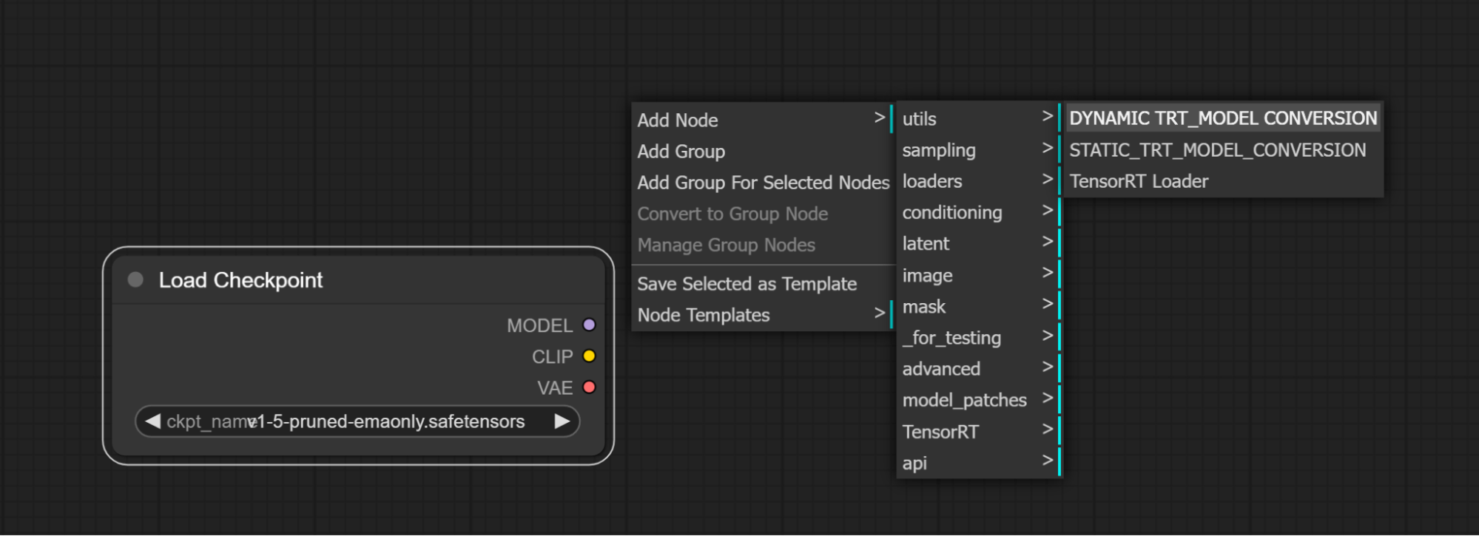Image resolution: width=1479 pixels, height=536 pixels.
Task: Click the purple MODEL output socket
Action: 589,325
